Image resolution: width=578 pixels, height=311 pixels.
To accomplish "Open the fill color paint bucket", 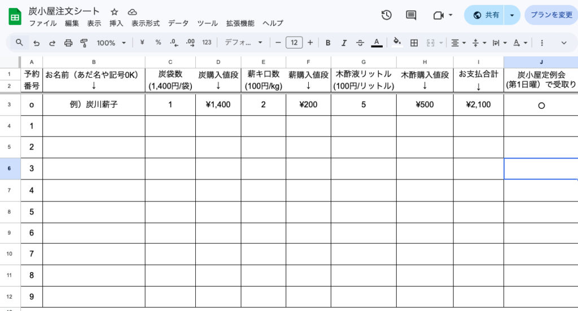I will [397, 43].
